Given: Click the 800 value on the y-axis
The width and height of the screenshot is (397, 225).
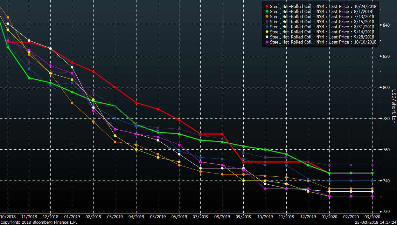Looking at the screenshot, I should pyautogui.click(x=385, y=87).
